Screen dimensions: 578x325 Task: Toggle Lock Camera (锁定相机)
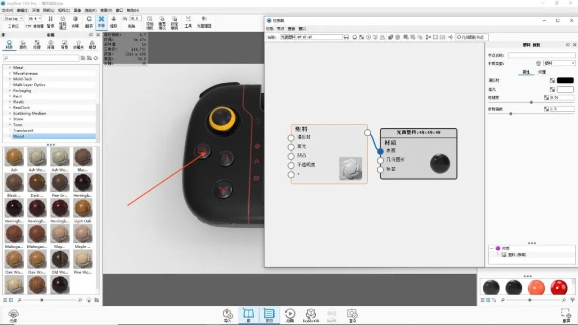click(175, 21)
